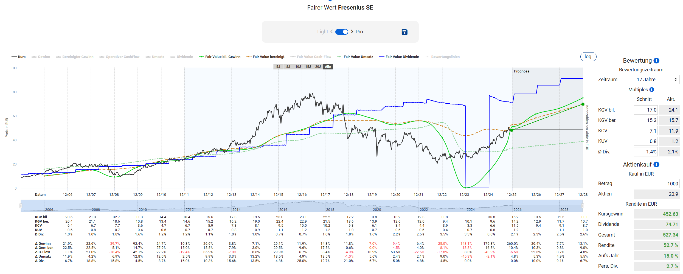Select the 10J time range tab
Image resolution: width=683 pixels, height=274 pixels.
[298, 67]
